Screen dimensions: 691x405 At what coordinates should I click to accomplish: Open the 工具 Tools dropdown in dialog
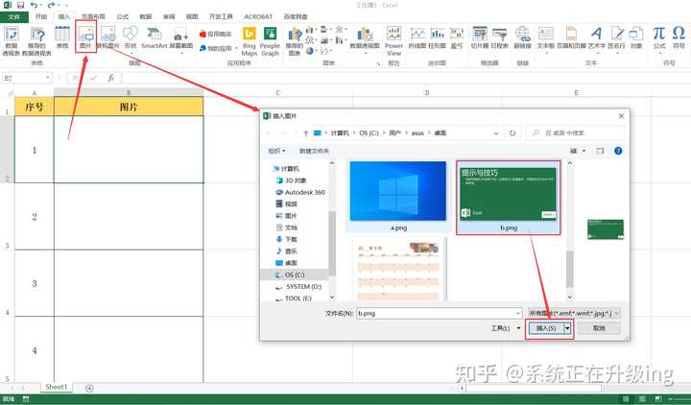pyautogui.click(x=506, y=328)
